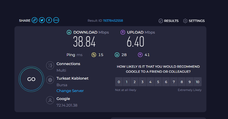Rate recommendation score 10
This screenshot has width=228, height=119.
click(197, 82)
